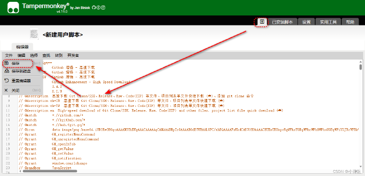The height and width of the screenshot is (176, 365).
Task: Click line number 20 in the gutter
Action: coord(8,154)
